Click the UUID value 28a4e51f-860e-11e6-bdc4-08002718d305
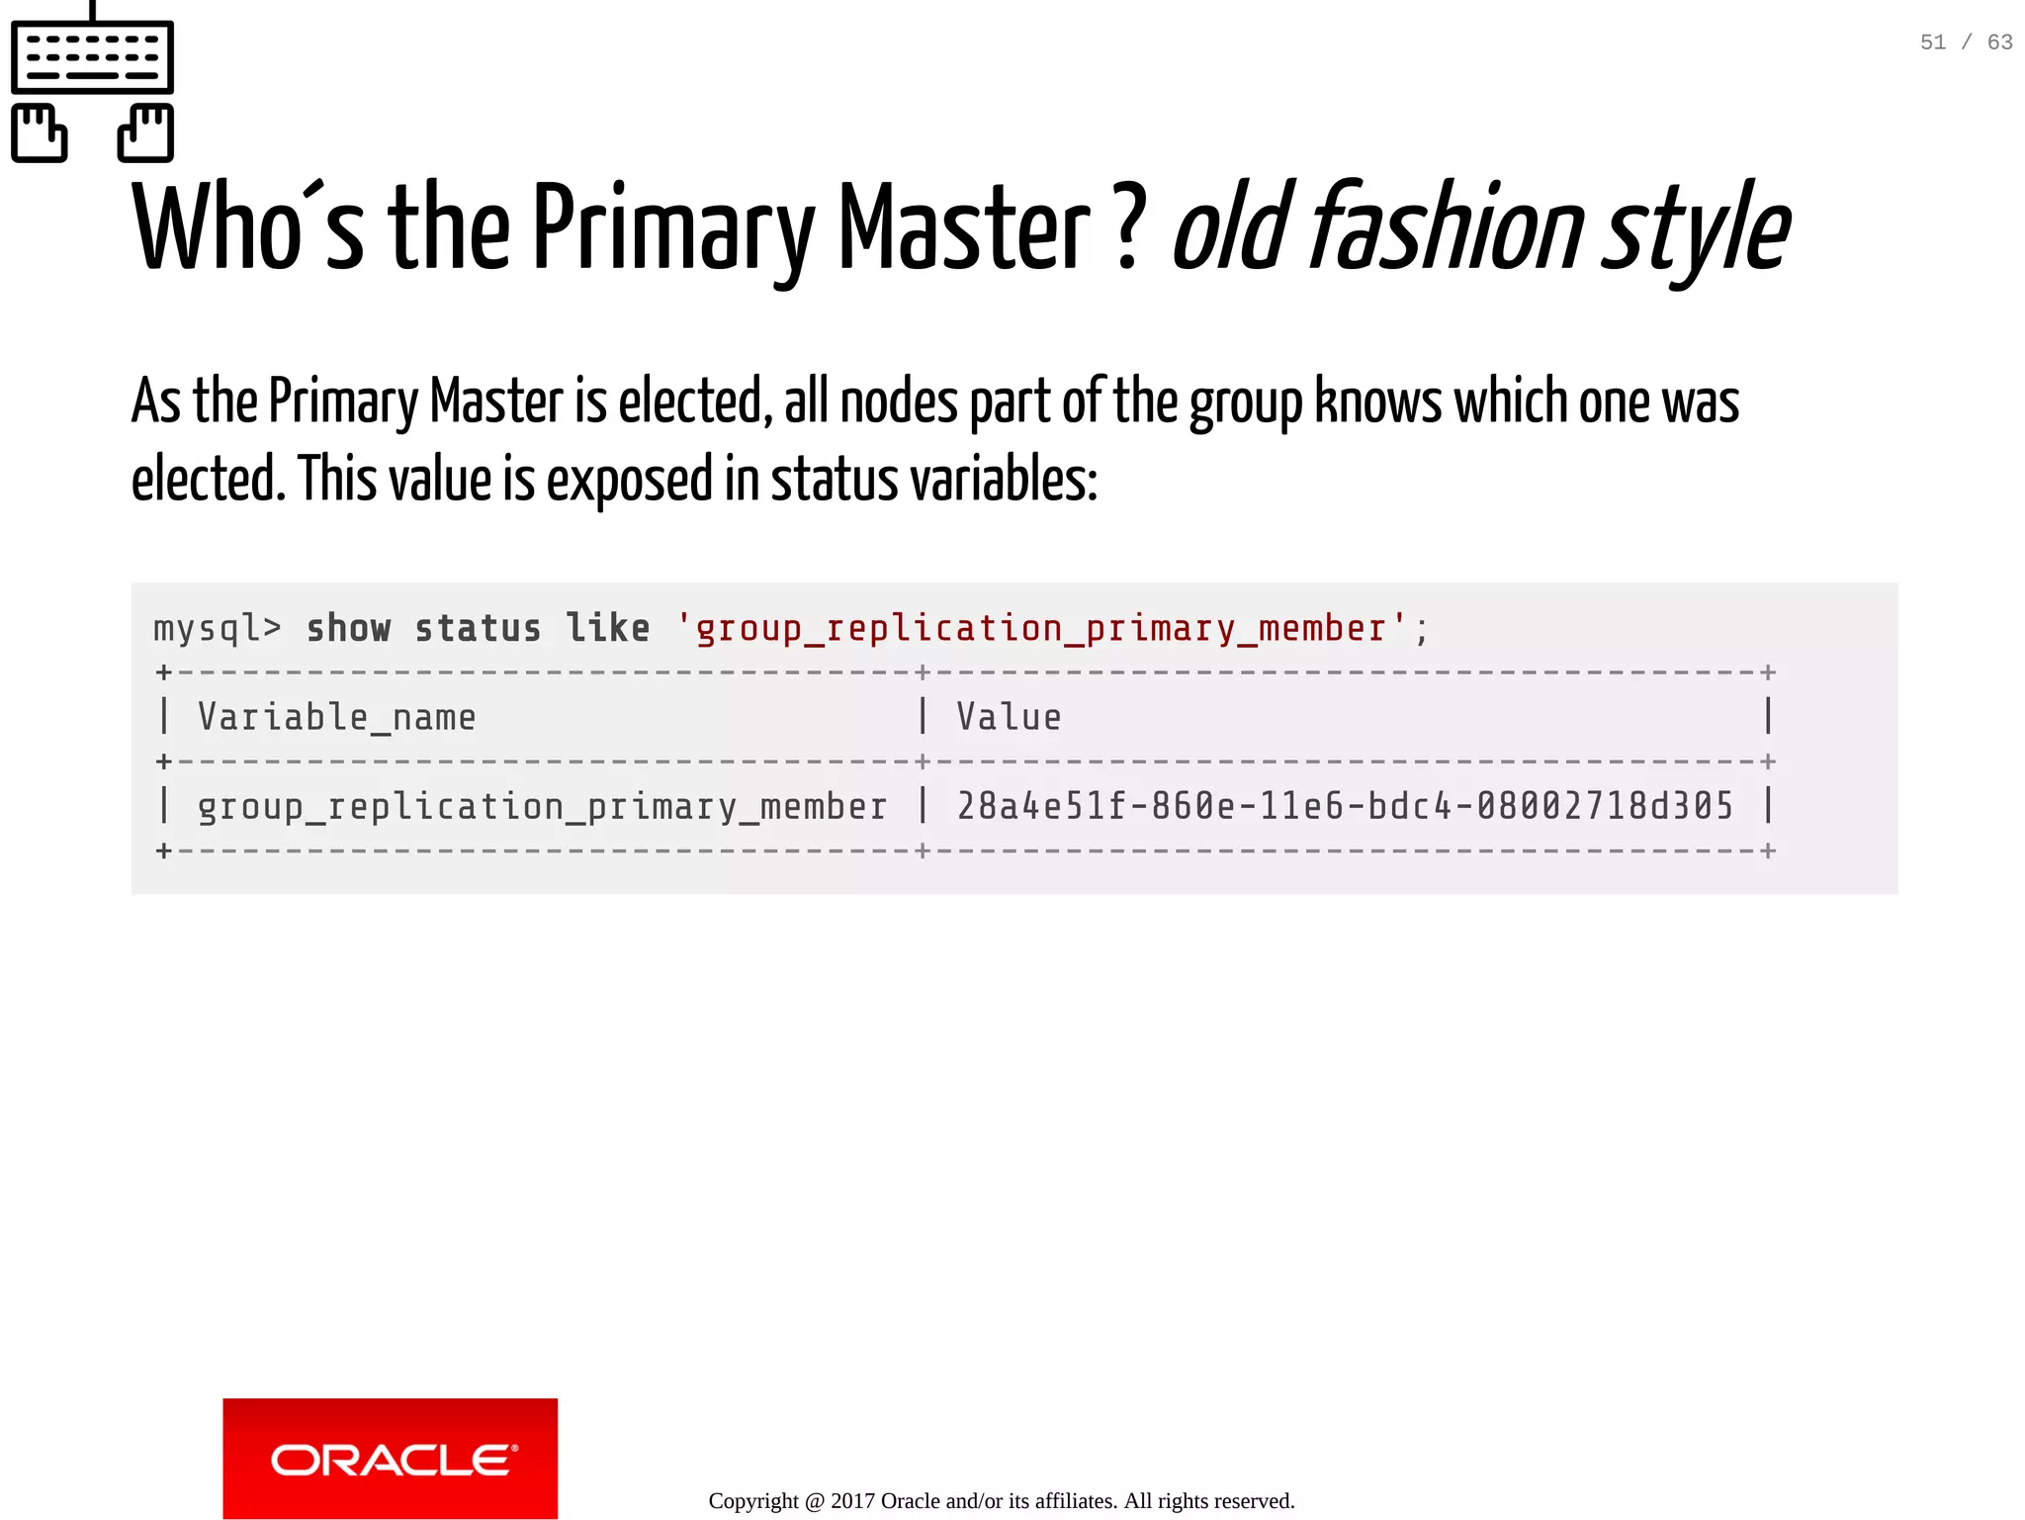 pos(1345,806)
